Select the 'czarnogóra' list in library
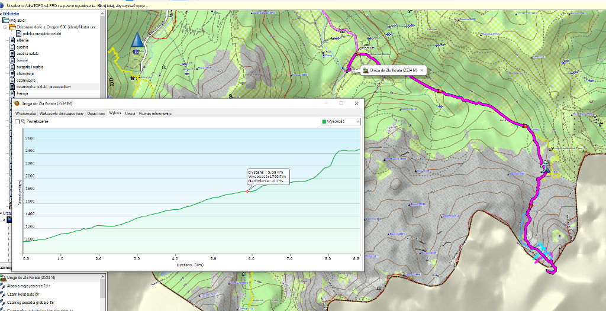This screenshot has width=606, height=311. [x=27, y=80]
